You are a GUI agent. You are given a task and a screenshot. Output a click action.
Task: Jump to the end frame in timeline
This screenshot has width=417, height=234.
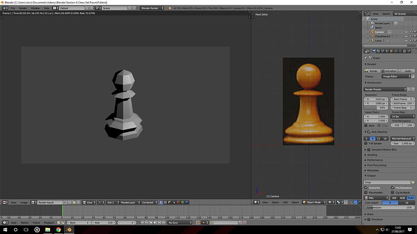(x=164, y=223)
